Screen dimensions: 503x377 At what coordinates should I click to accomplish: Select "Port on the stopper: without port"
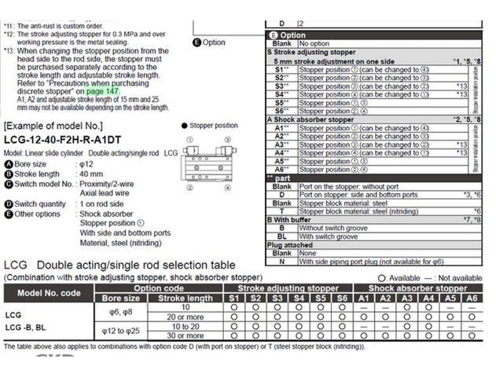(x=349, y=187)
